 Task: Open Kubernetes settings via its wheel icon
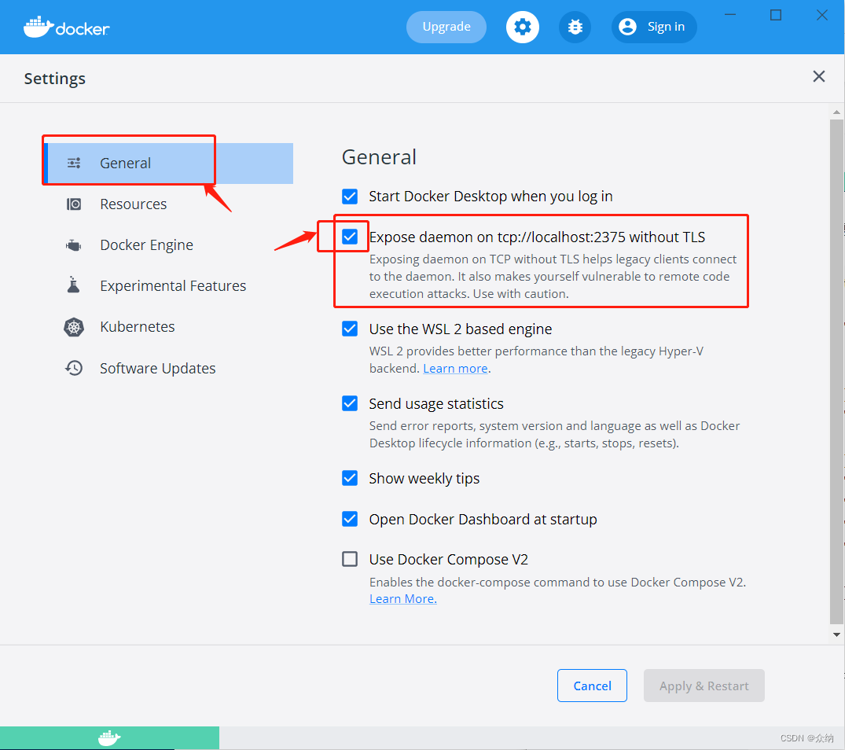click(73, 326)
